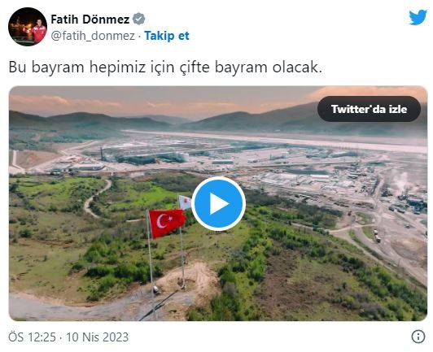The width and height of the screenshot is (433, 352).
Task: Click the 10 Nis 2023 date
Action: (x=97, y=337)
